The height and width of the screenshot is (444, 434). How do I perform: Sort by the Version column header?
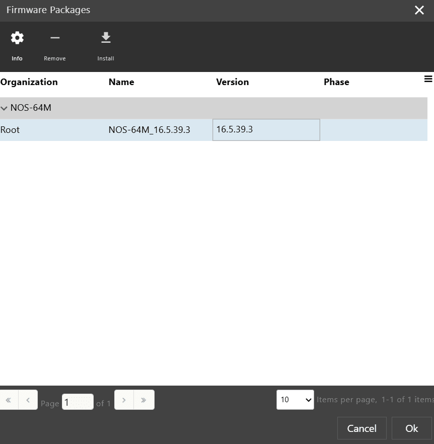232,82
